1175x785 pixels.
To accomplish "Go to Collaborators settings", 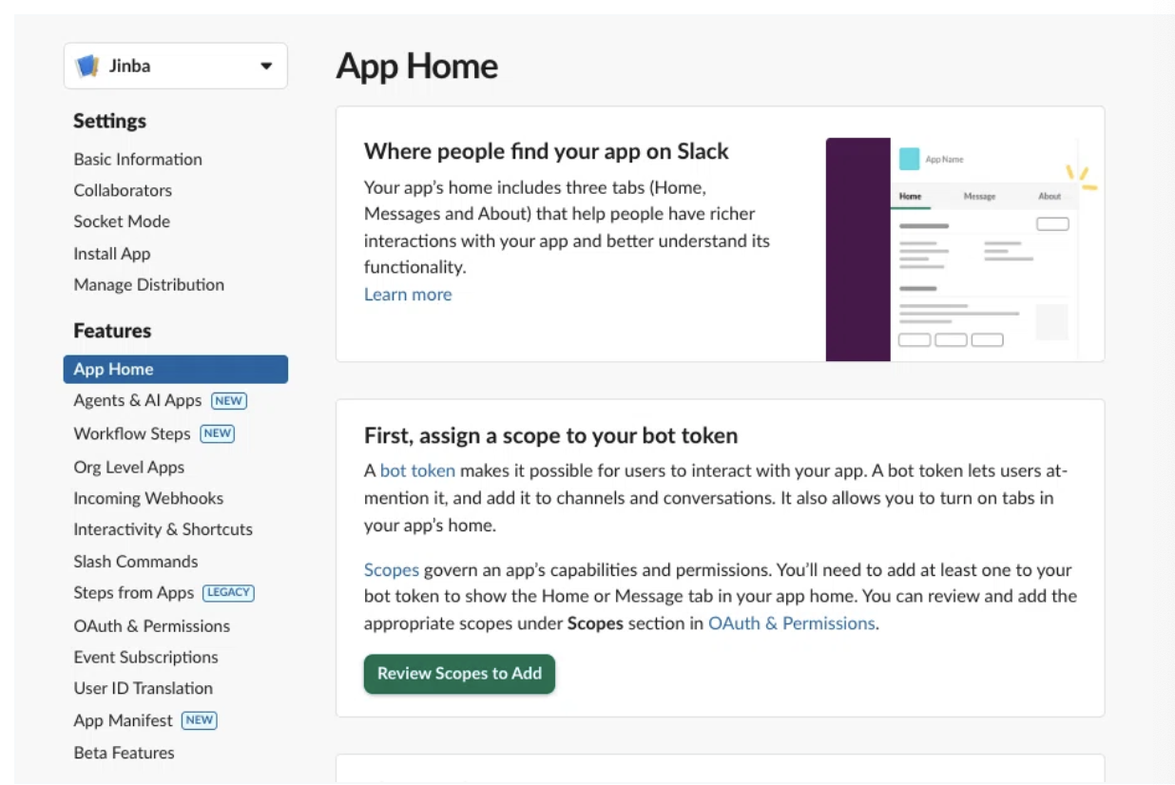I will click(x=123, y=190).
